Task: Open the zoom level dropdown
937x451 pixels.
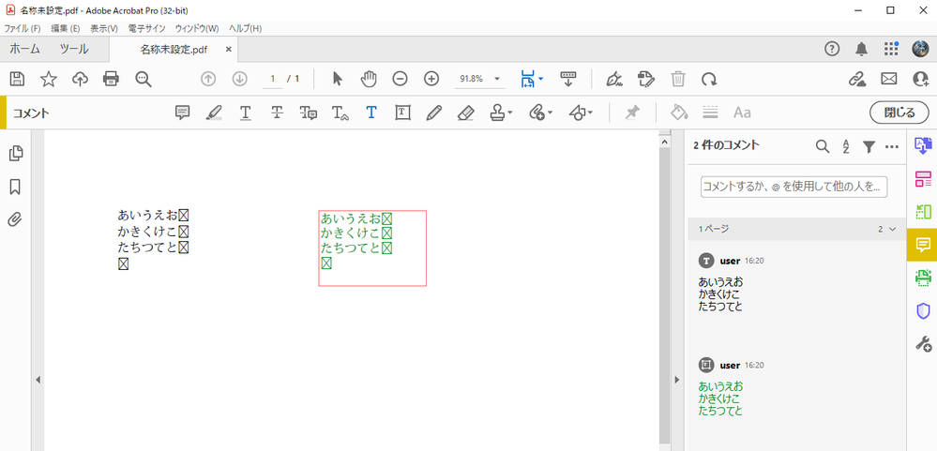Action: click(x=496, y=79)
